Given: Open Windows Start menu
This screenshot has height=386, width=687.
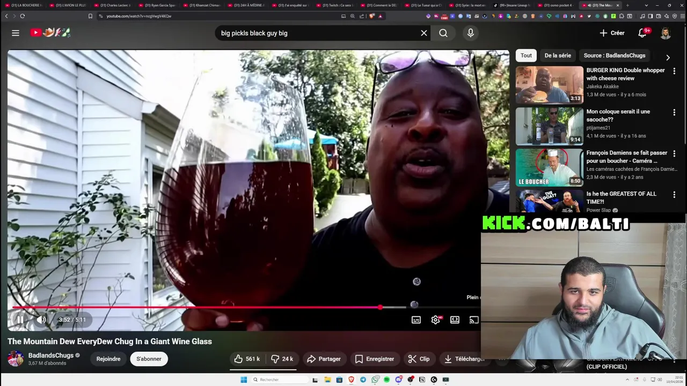Looking at the screenshot, I should [244, 380].
